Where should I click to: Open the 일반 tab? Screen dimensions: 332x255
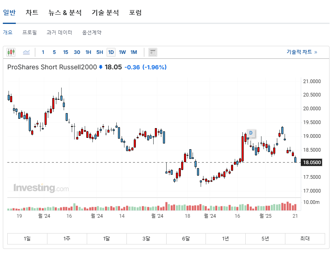point(9,13)
